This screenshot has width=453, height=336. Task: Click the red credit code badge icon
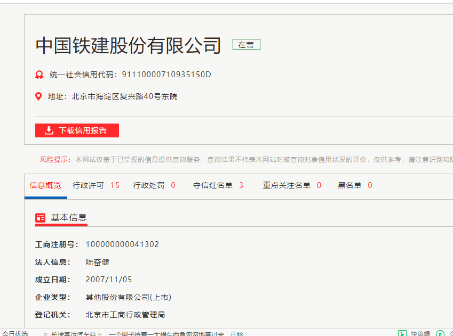click(x=39, y=75)
